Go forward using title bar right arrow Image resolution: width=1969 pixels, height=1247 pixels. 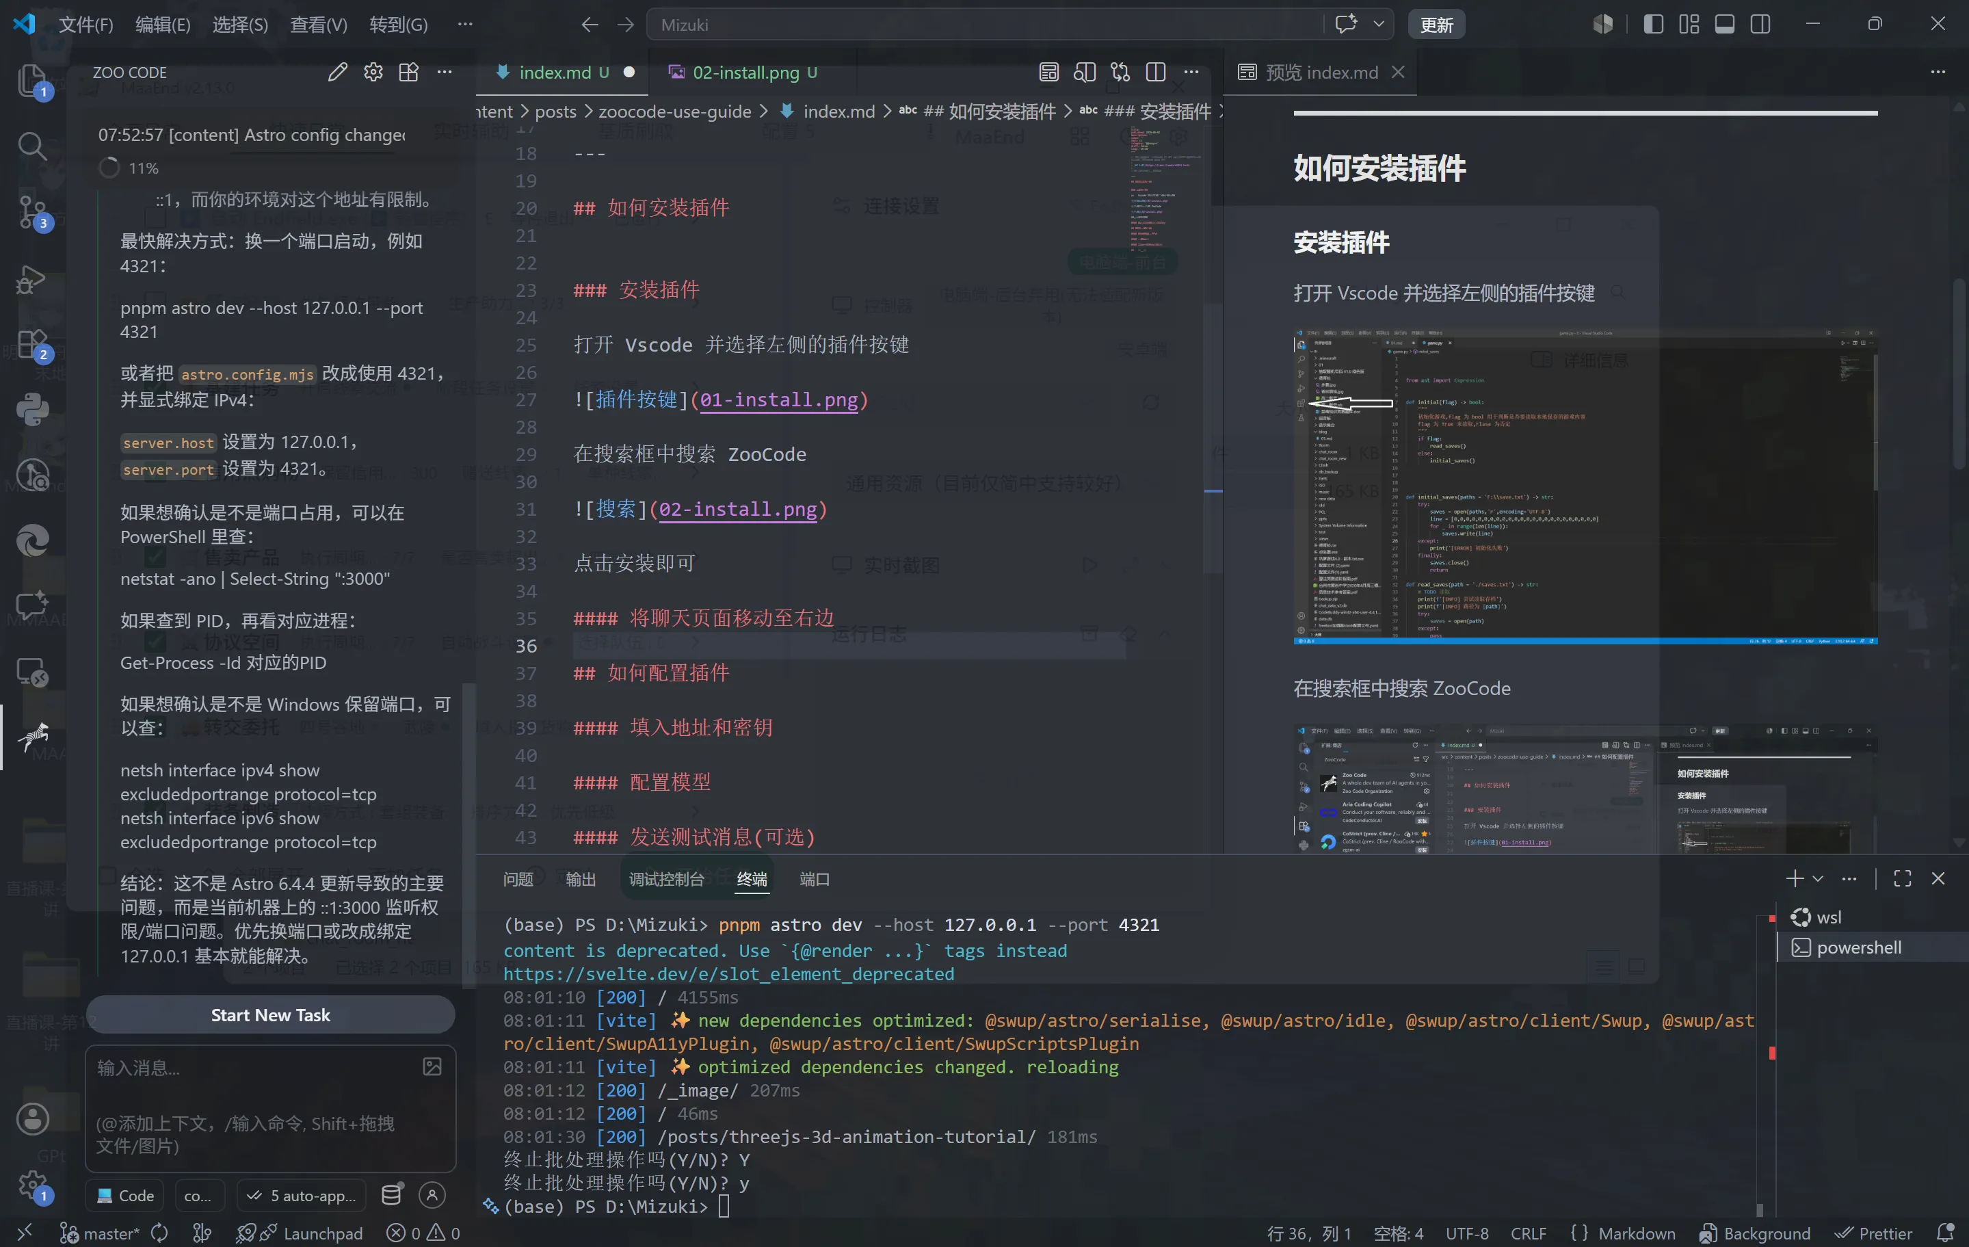pos(626,25)
